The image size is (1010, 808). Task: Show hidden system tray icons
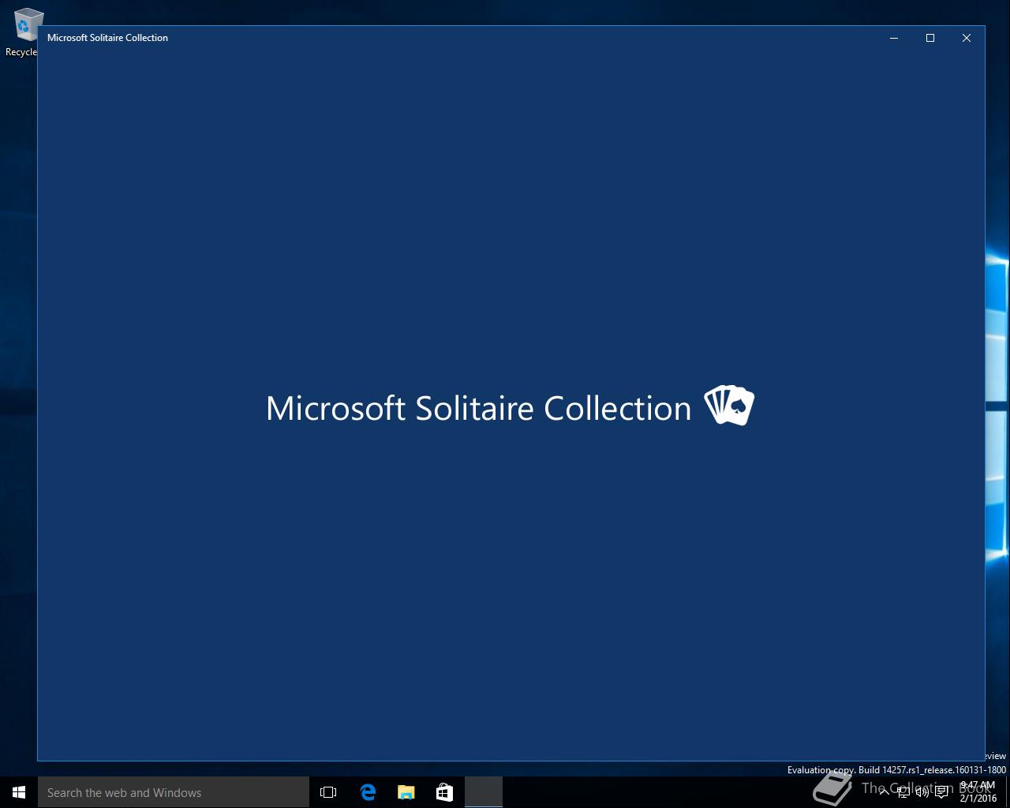884,792
